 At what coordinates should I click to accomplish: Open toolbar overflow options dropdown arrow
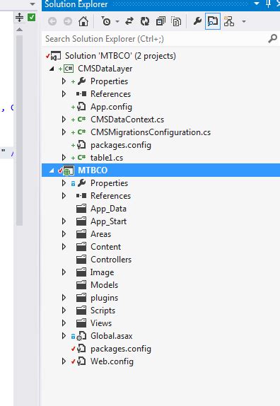pyautogui.click(x=244, y=21)
